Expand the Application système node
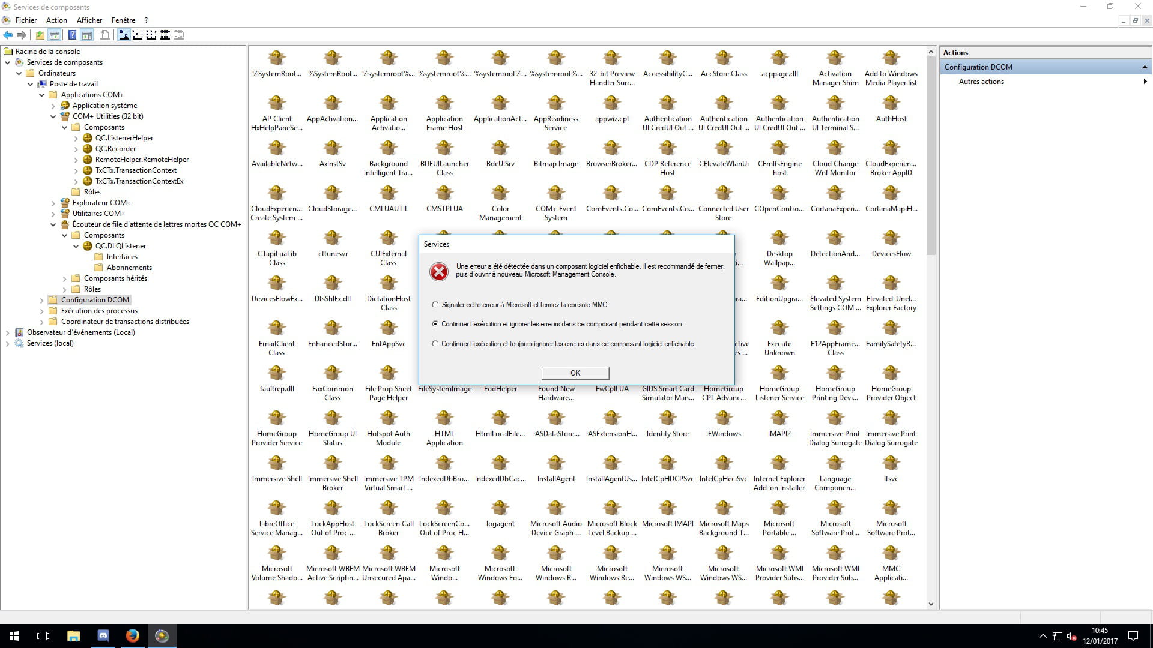 (53, 106)
